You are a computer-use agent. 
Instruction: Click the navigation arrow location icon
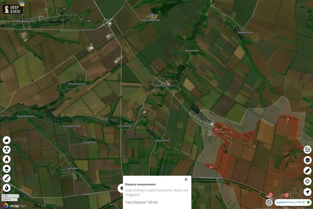click(x=307, y=192)
